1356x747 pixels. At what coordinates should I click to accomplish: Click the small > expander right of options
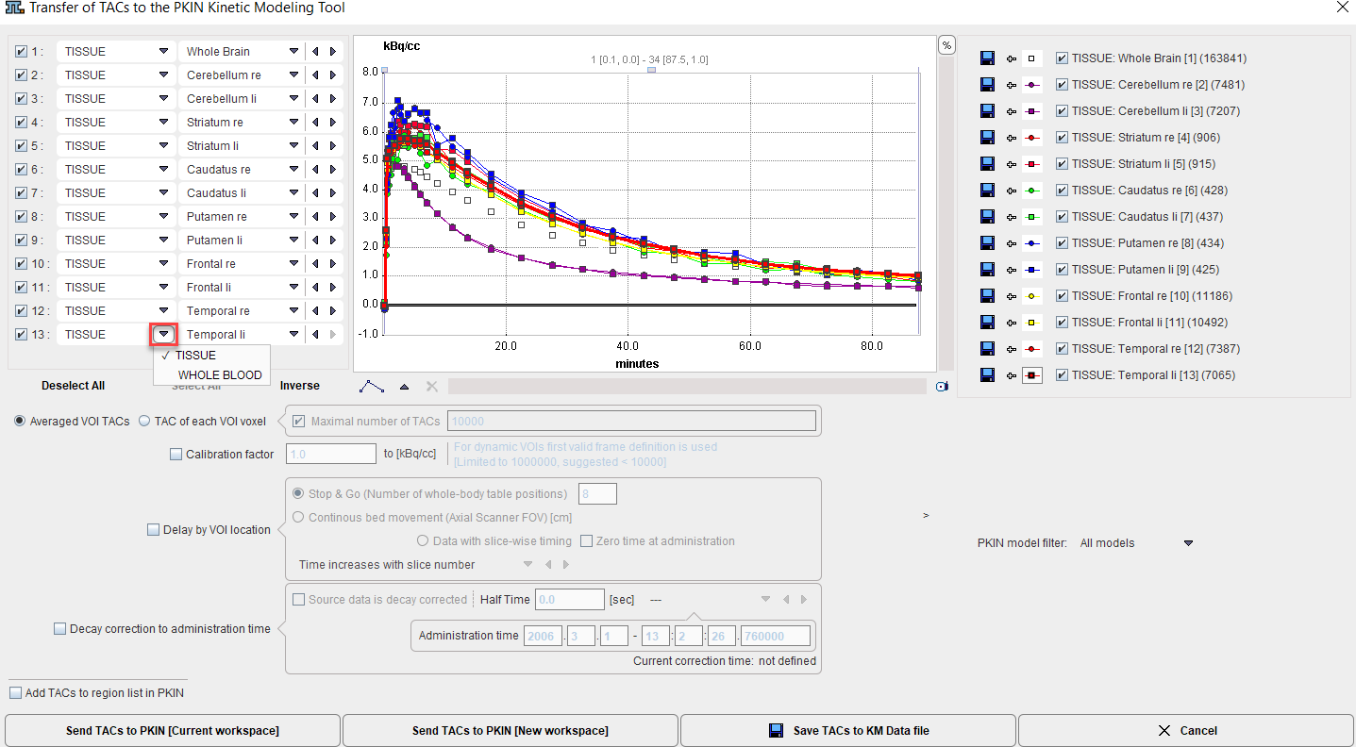tap(926, 516)
